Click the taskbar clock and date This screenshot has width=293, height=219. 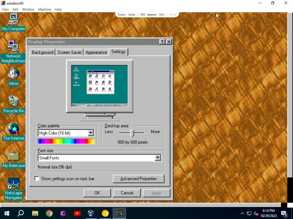click(268, 213)
